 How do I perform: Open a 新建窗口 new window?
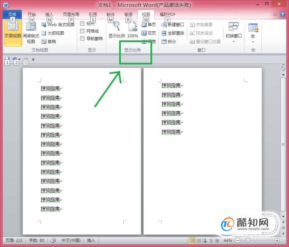172,25
